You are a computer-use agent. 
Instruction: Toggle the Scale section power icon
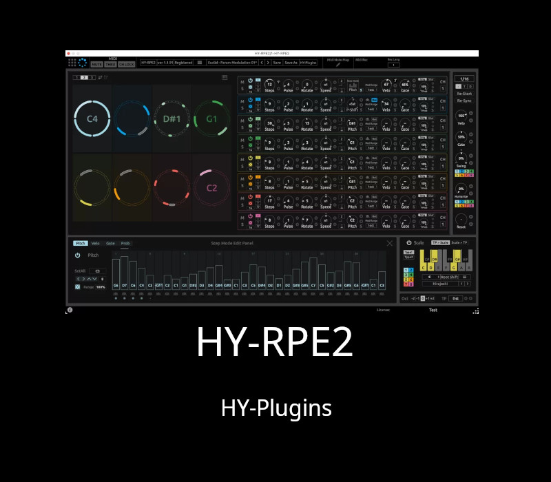408,242
